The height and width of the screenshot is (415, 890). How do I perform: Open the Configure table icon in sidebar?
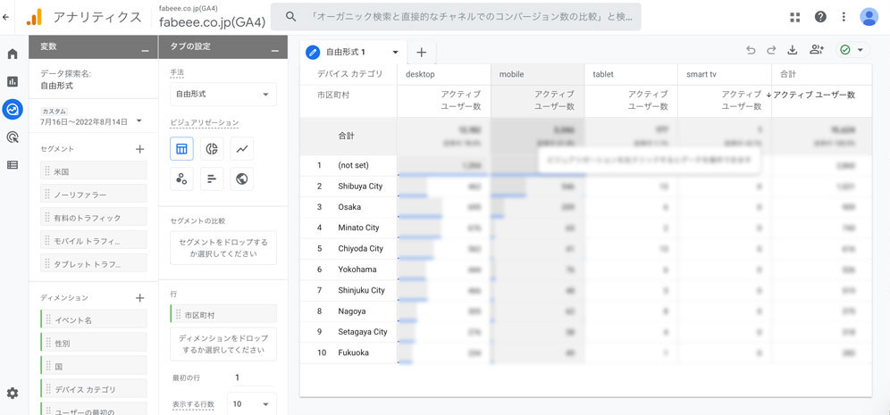coord(13,165)
